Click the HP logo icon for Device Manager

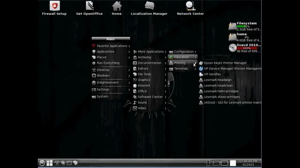[201, 69]
